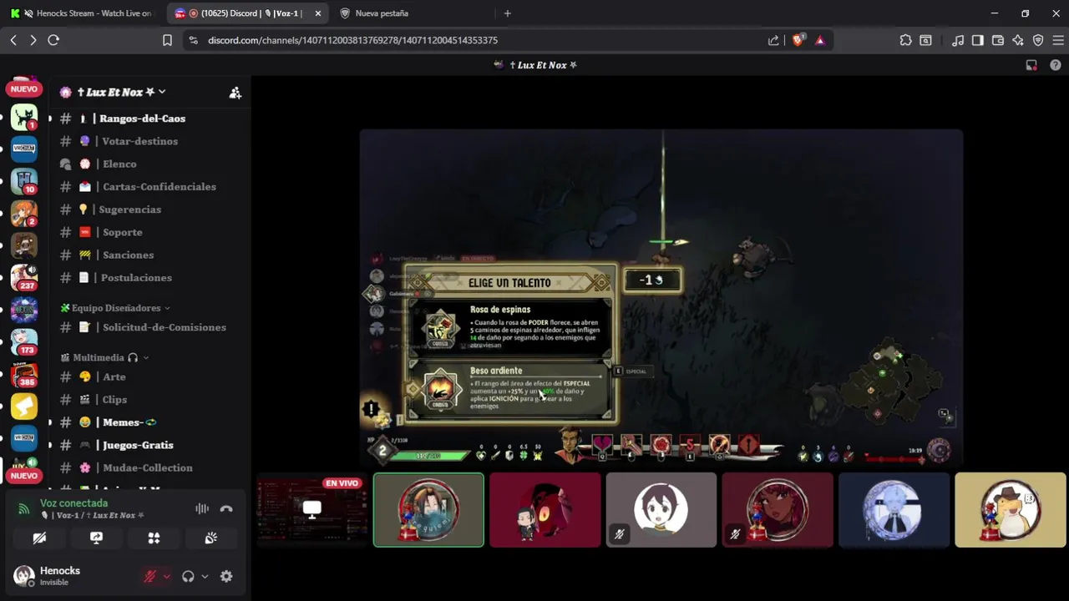The height and width of the screenshot is (601, 1069).
Task: Open the soundboard from voice panel
Action: (211, 538)
